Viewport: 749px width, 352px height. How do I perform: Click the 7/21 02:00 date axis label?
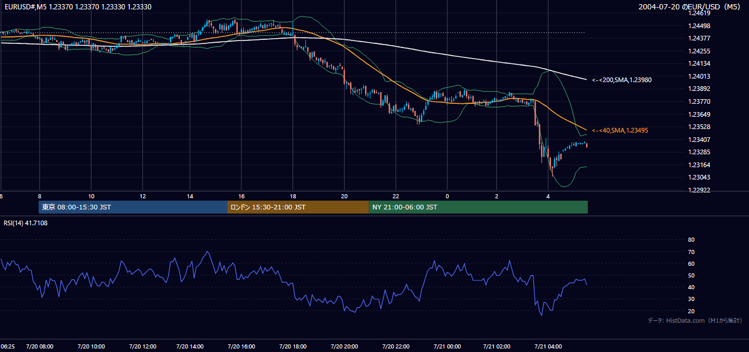tap(496, 347)
